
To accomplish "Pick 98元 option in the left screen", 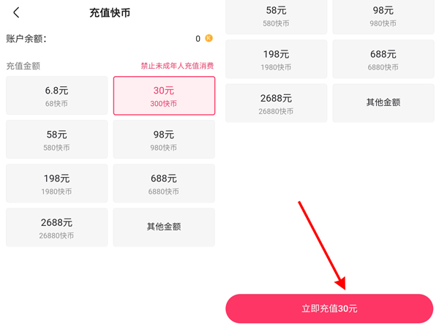I will [164, 140].
